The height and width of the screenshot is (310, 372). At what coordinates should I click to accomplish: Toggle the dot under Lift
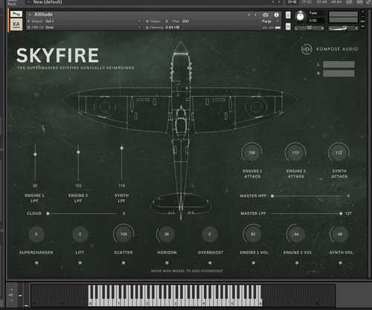coord(80,262)
